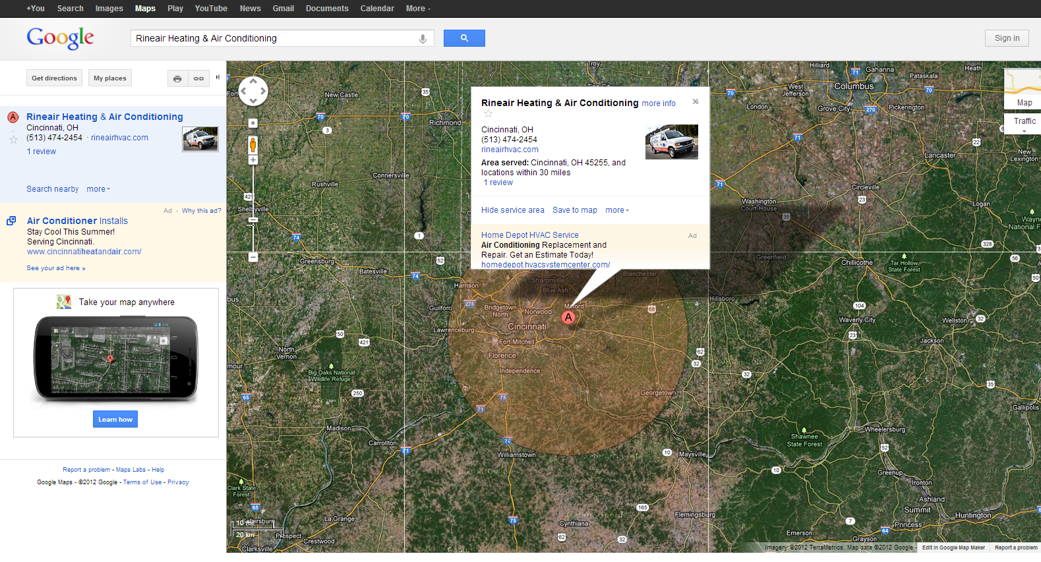Image resolution: width=1041 pixels, height=562 pixels.
Task: Open News in the top bar
Action: (x=251, y=9)
